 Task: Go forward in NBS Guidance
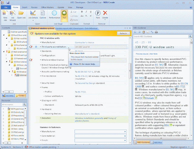[x=139, y=32]
